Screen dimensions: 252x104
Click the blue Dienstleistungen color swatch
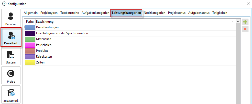click(x=30, y=27)
